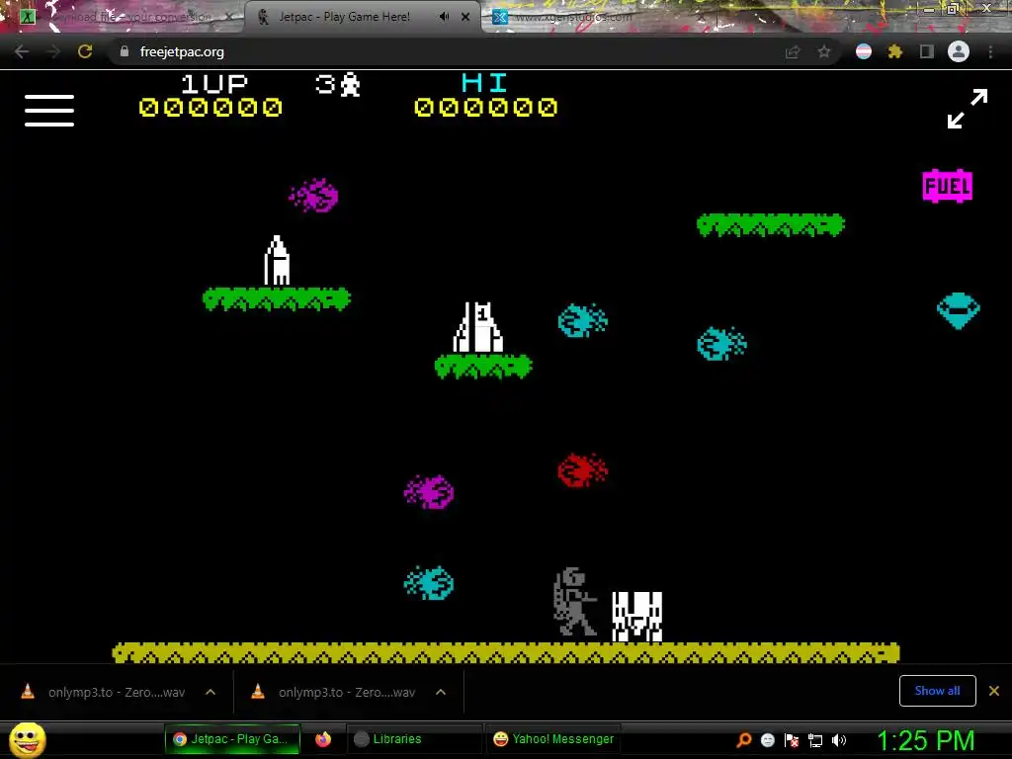1012x759 pixels.
Task: Click the system tray volume icon
Action: click(838, 740)
